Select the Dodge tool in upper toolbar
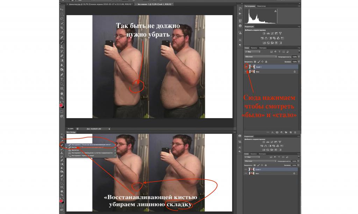 click(x=62, y=70)
